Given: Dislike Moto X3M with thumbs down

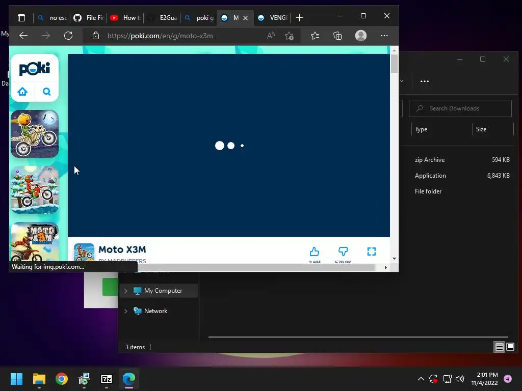Looking at the screenshot, I should click(x=343, y=252).
